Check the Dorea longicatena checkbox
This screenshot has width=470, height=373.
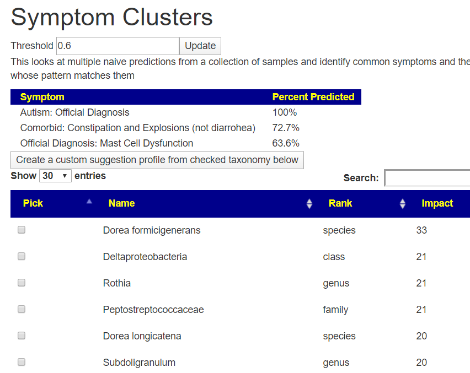tap(22, 336)
